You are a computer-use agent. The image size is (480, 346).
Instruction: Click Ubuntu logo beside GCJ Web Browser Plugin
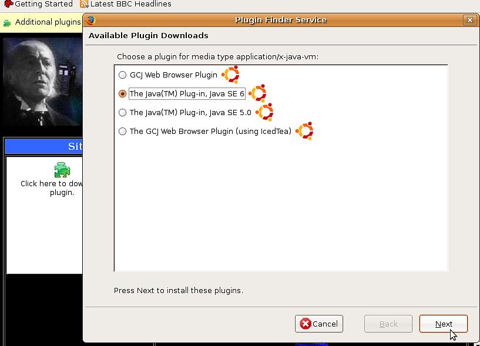coord(230,75)
